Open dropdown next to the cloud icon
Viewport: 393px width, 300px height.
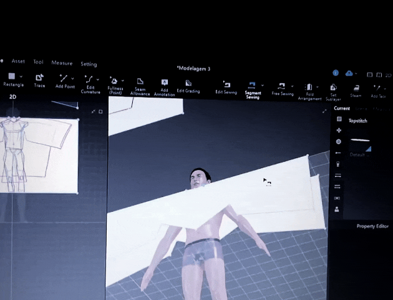click(x=356, y=74)
